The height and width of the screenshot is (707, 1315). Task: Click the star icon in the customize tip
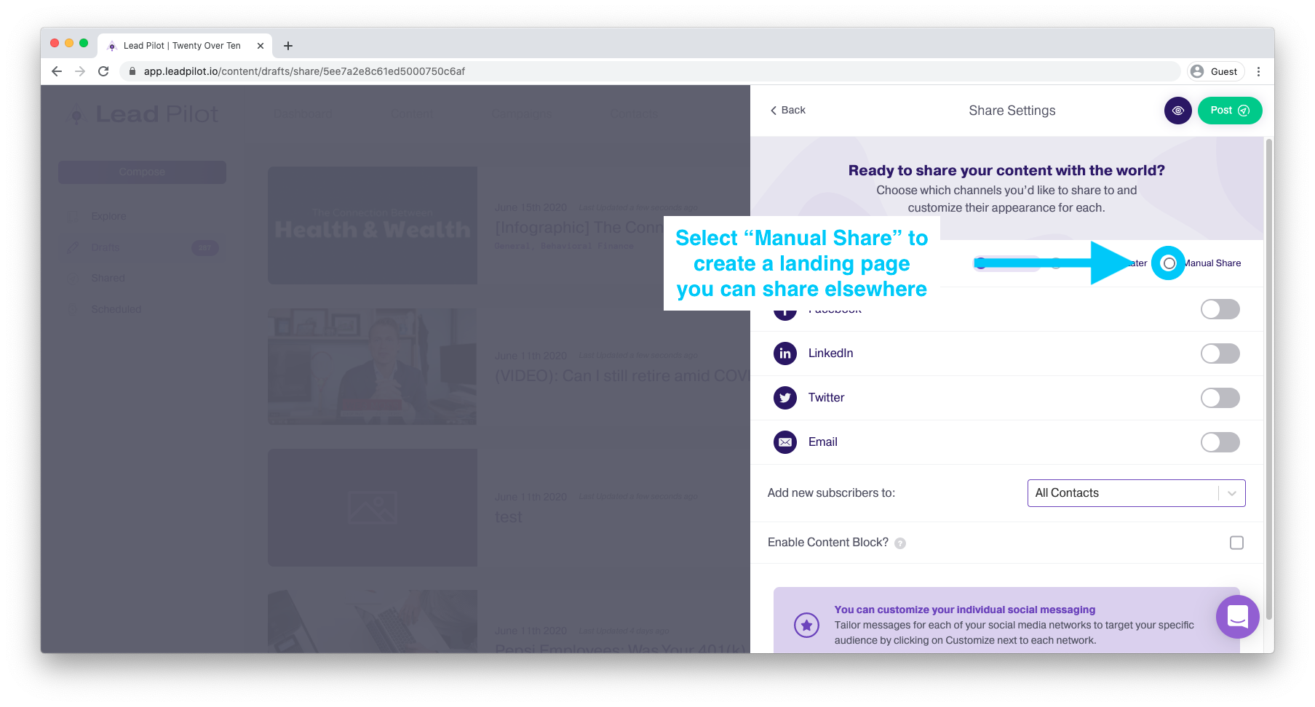(806, 625)
